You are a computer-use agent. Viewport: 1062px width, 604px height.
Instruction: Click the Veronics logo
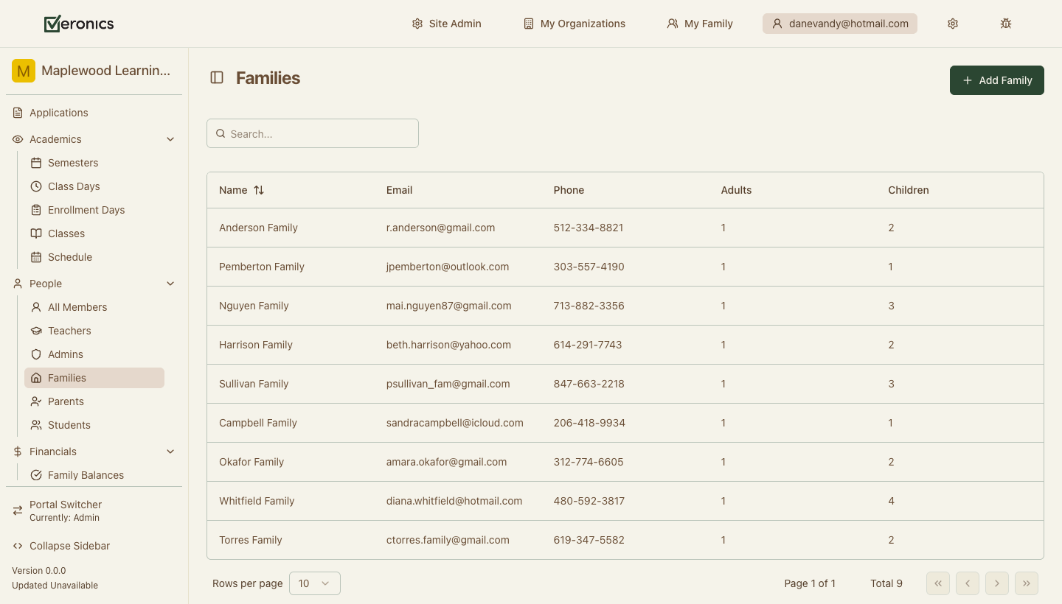pyautogui.click(x=79, y=24)
